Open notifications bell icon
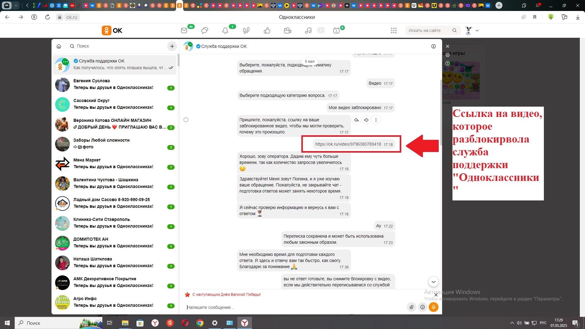585x329 pixels. point(225,30)
